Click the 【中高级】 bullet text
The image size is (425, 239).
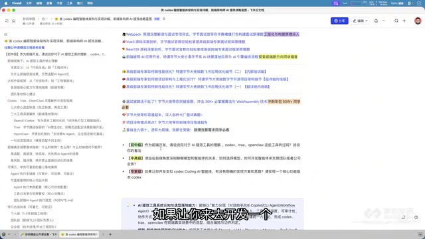click(x=214, y=161)
